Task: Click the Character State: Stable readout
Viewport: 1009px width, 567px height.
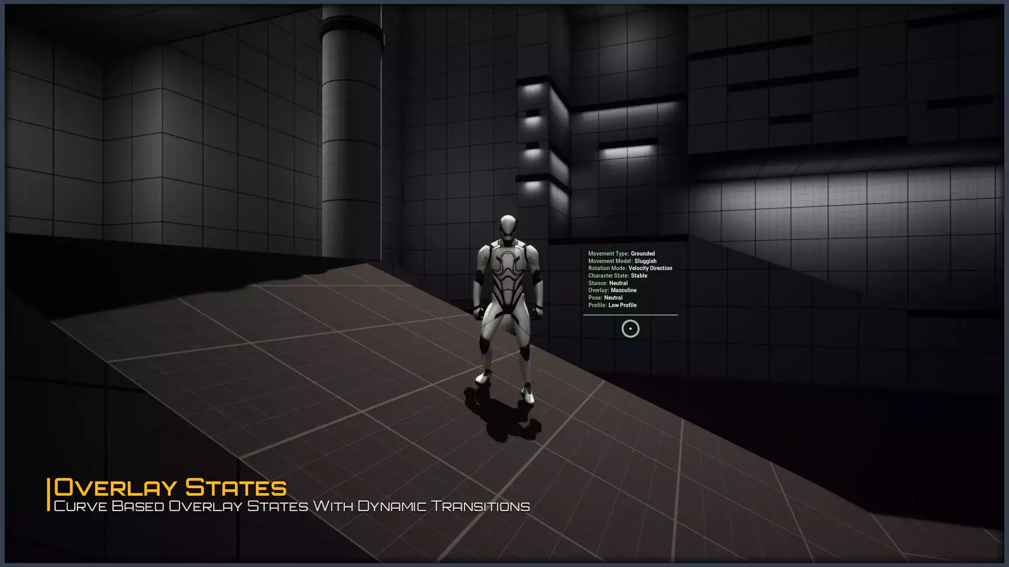Action: coord(617,276)
